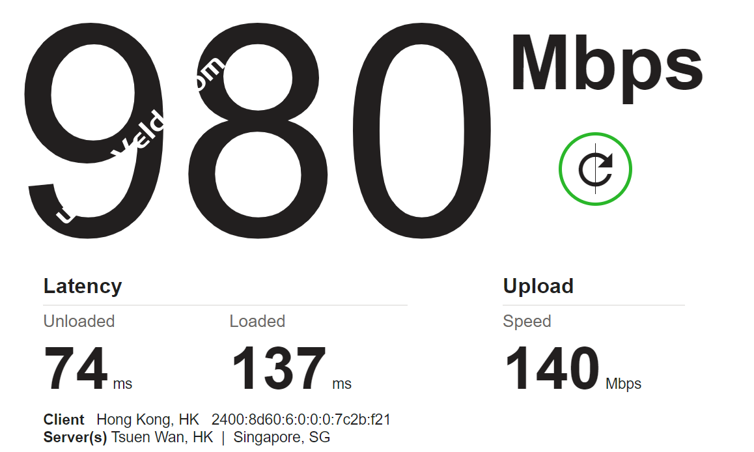Click the large Mbps unit beside 980
Screen dimensions: 754x452
click(x=607, y=68)
